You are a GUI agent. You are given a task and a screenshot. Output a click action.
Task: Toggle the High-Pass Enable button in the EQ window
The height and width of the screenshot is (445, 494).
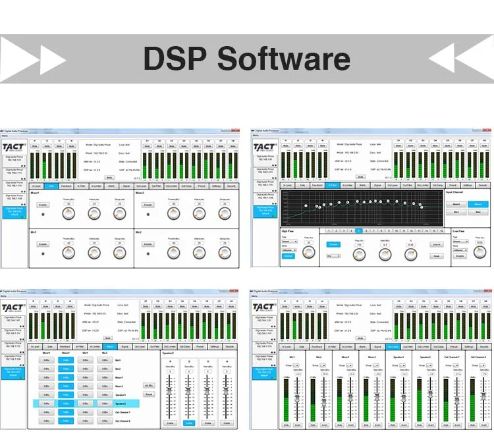[288, 256]
